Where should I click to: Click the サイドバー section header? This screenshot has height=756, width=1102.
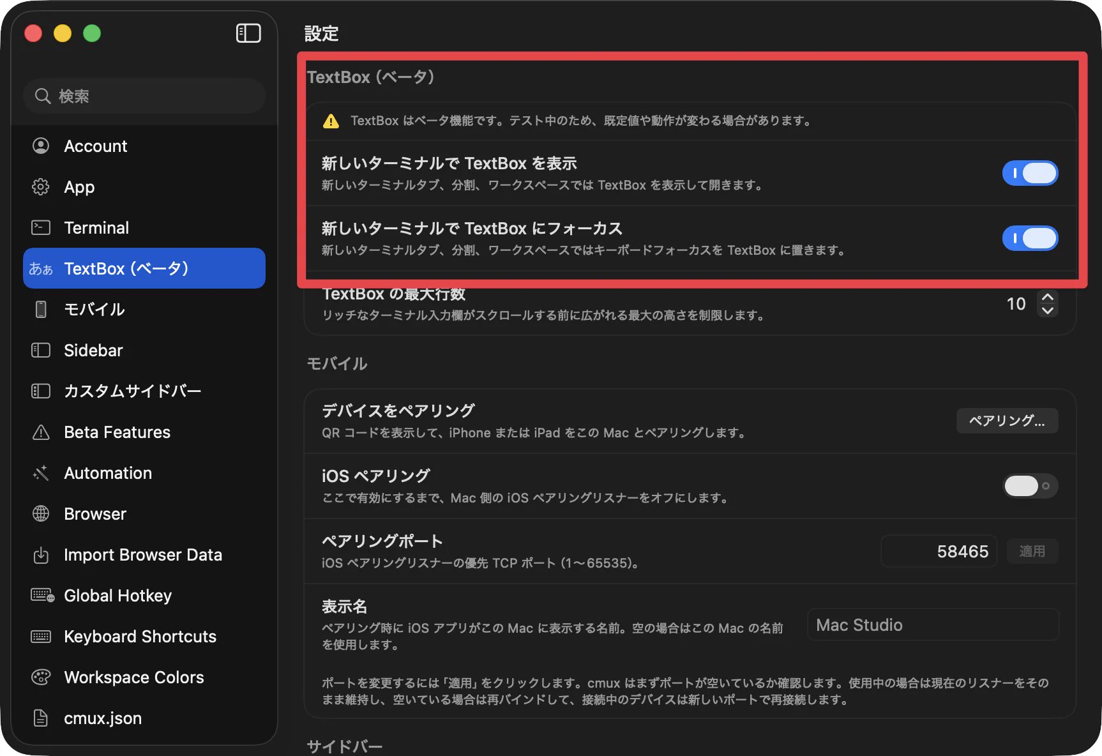[x=345, y=746]
